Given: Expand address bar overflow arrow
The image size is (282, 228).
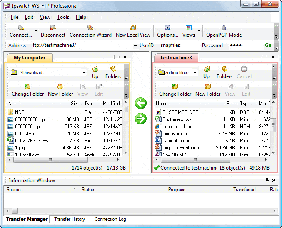Looking at the screenshot, I should 277,48.
